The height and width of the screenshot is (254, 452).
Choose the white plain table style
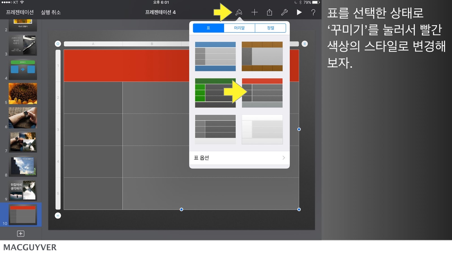[262, 130]
